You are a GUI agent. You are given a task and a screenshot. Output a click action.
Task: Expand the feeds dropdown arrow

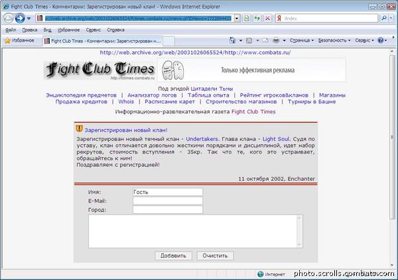[257, 40]
